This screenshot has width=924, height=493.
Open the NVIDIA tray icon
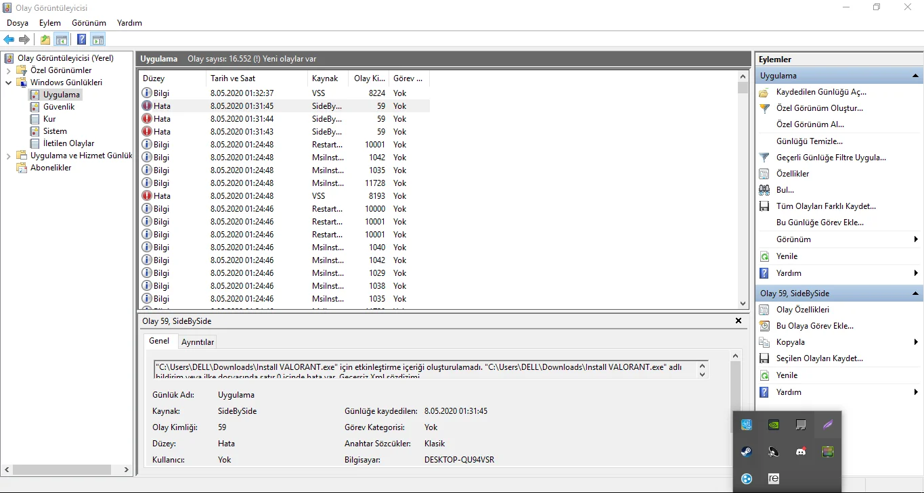774,425
